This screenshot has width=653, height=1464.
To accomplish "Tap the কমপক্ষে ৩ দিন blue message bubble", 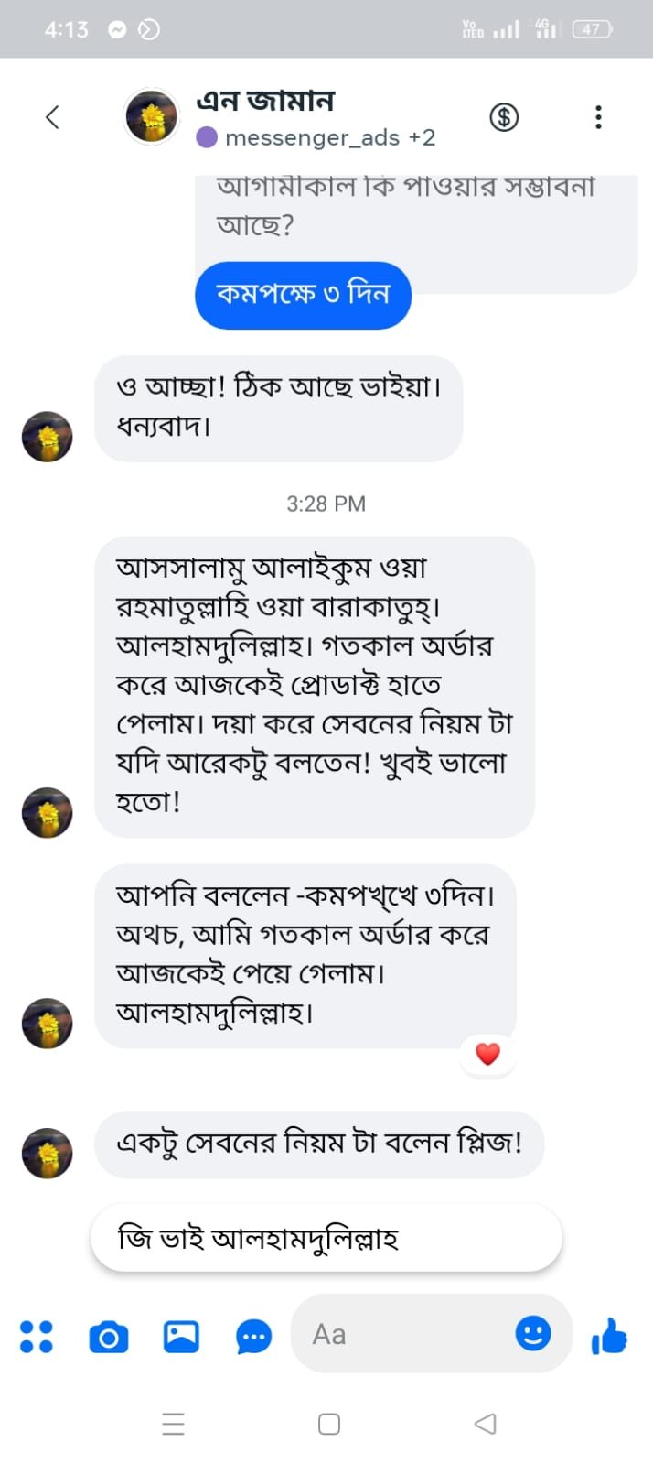I will click(303, 295).
